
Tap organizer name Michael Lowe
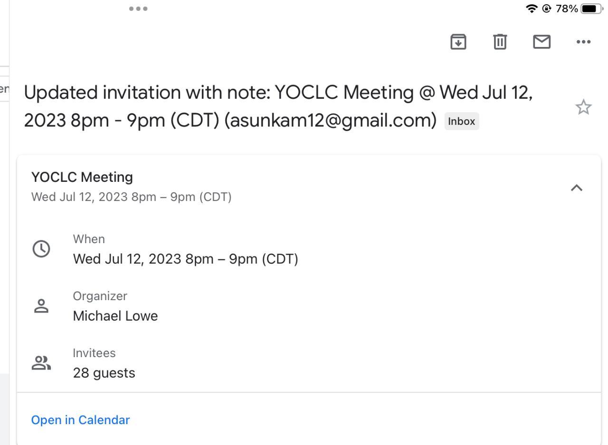tap(115, 316)
